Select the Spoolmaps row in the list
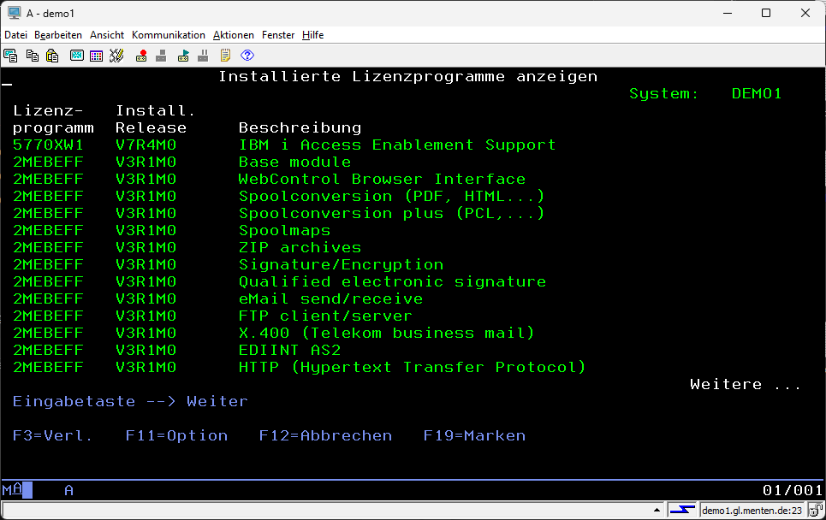Viewport: 826px width, 520px height. coord(284,231)
